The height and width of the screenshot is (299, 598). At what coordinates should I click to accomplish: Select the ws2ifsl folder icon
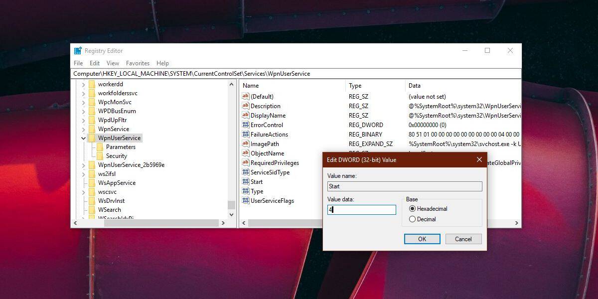coord(92,174)
